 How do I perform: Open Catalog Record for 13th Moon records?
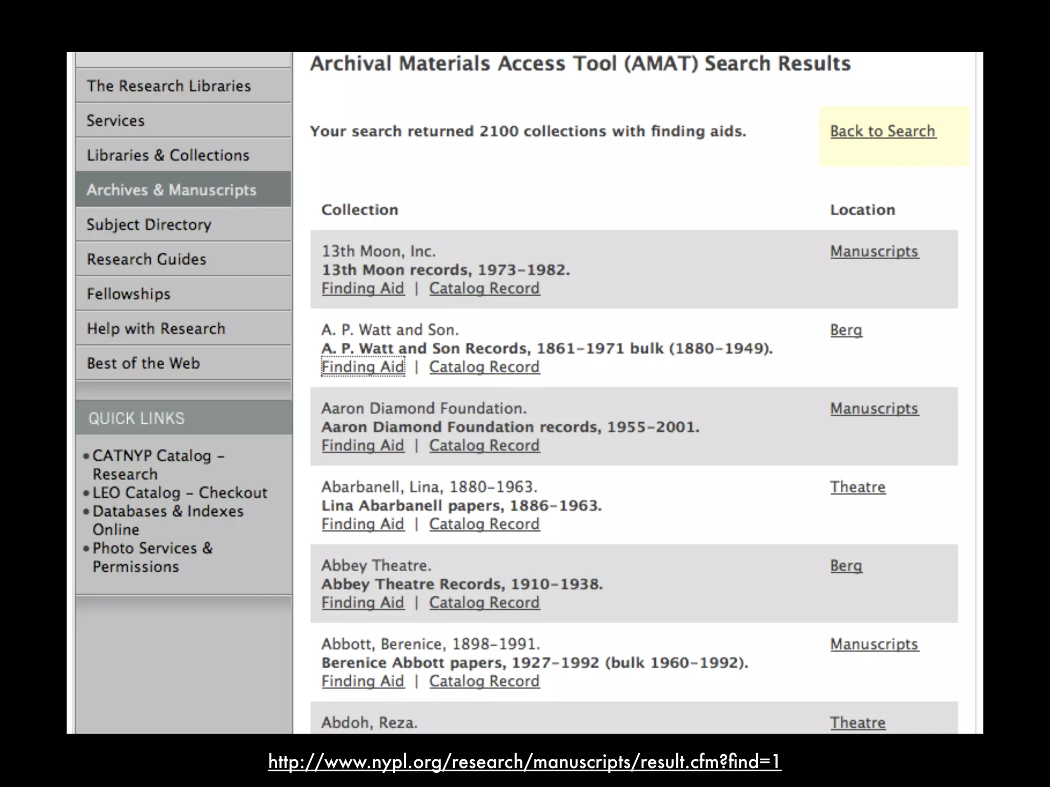coord(484,288)
